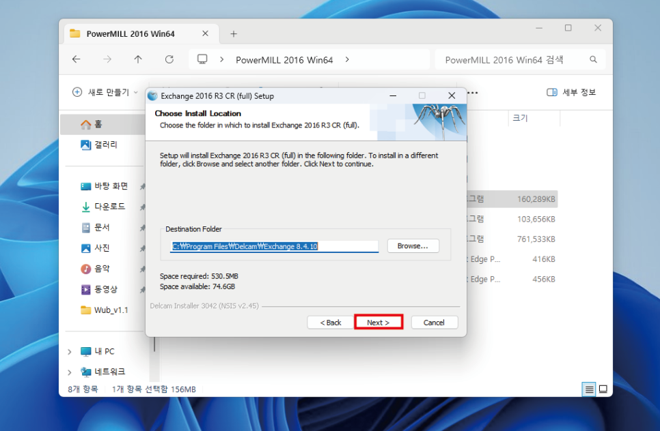
Task: Open 홈 in the sidebar
Action: coord(104,124)
